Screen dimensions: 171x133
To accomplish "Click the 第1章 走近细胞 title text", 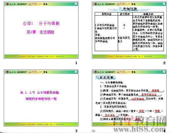I will pyautogui.click(x=40, y=32).
